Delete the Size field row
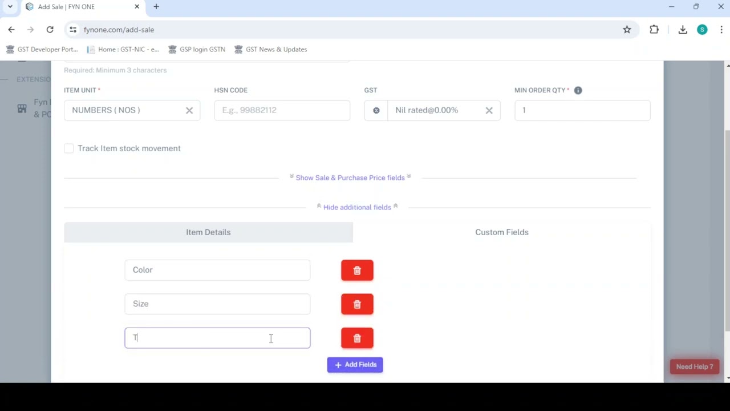Screen dimensions: 730x411 click(x=357, y=304)
